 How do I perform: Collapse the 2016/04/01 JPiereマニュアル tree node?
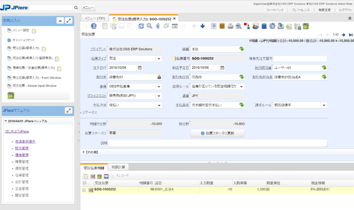coord(6,121)
